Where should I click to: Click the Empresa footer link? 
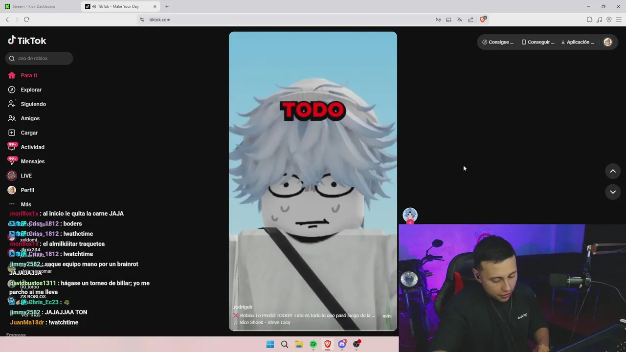(16, 335)
